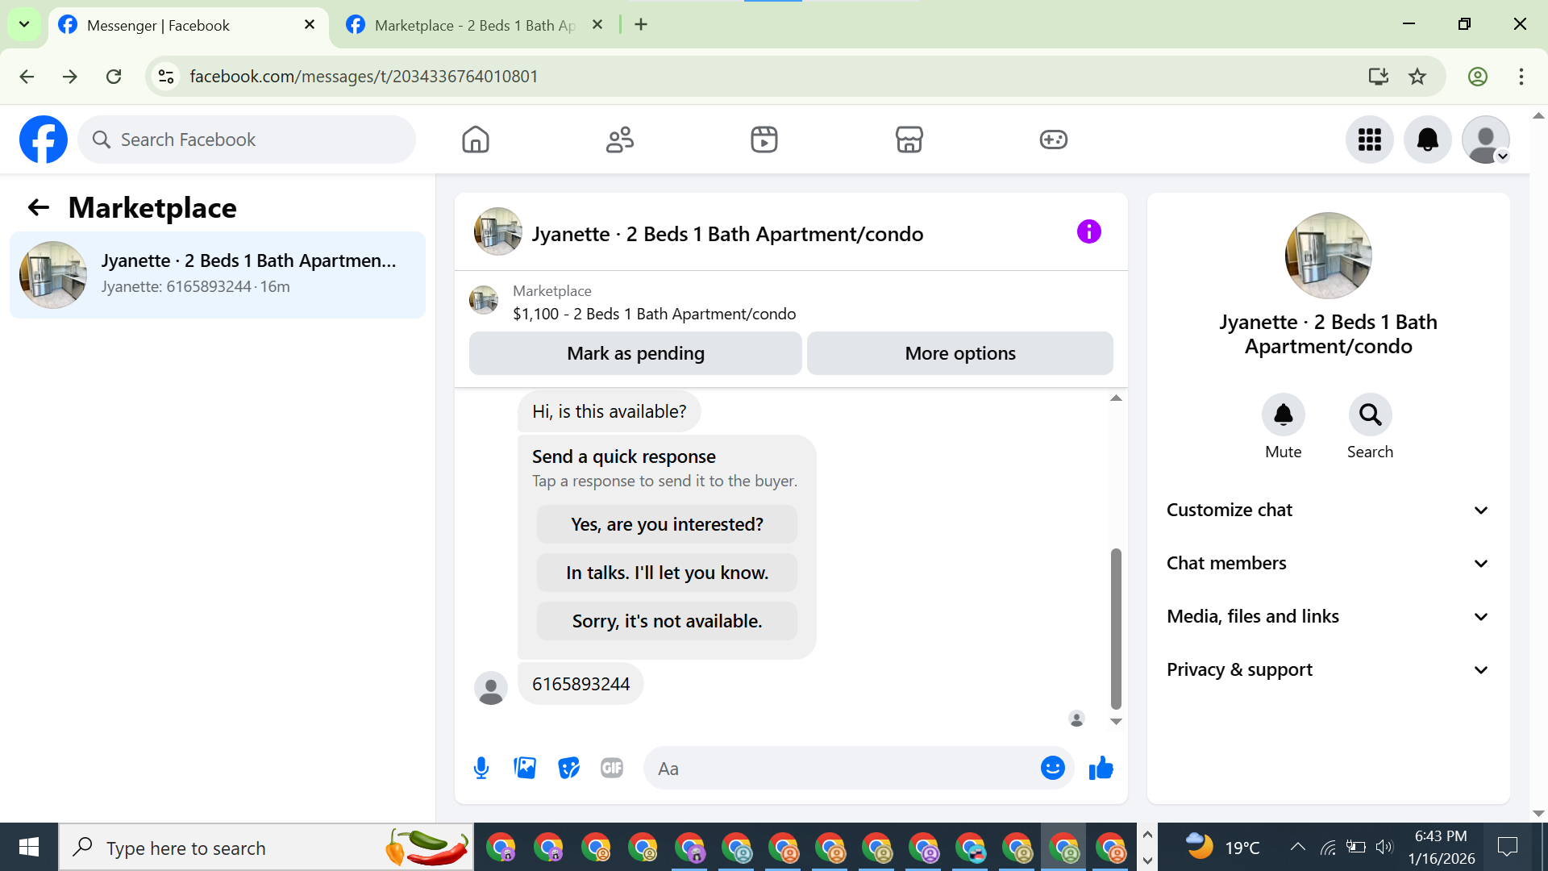This screenshot has width=1548, height=871.
Task: Click the voice clip microphone icon
Action: (481, 768)
